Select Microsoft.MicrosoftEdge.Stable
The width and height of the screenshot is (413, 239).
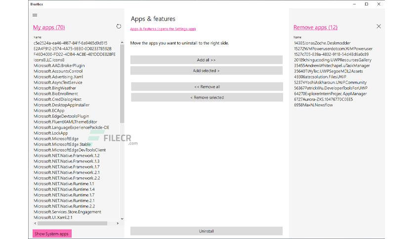pyautogui.click(x=62, y=145)
